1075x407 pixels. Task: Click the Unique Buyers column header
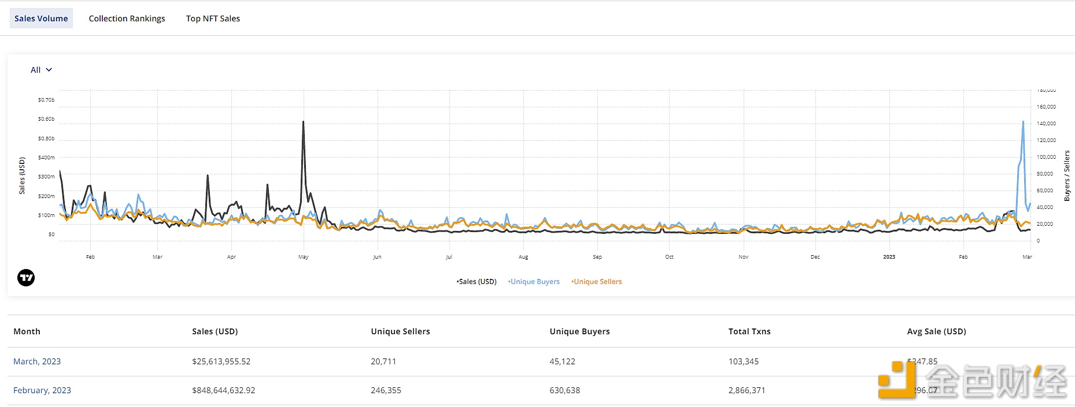tap(579, 331)
